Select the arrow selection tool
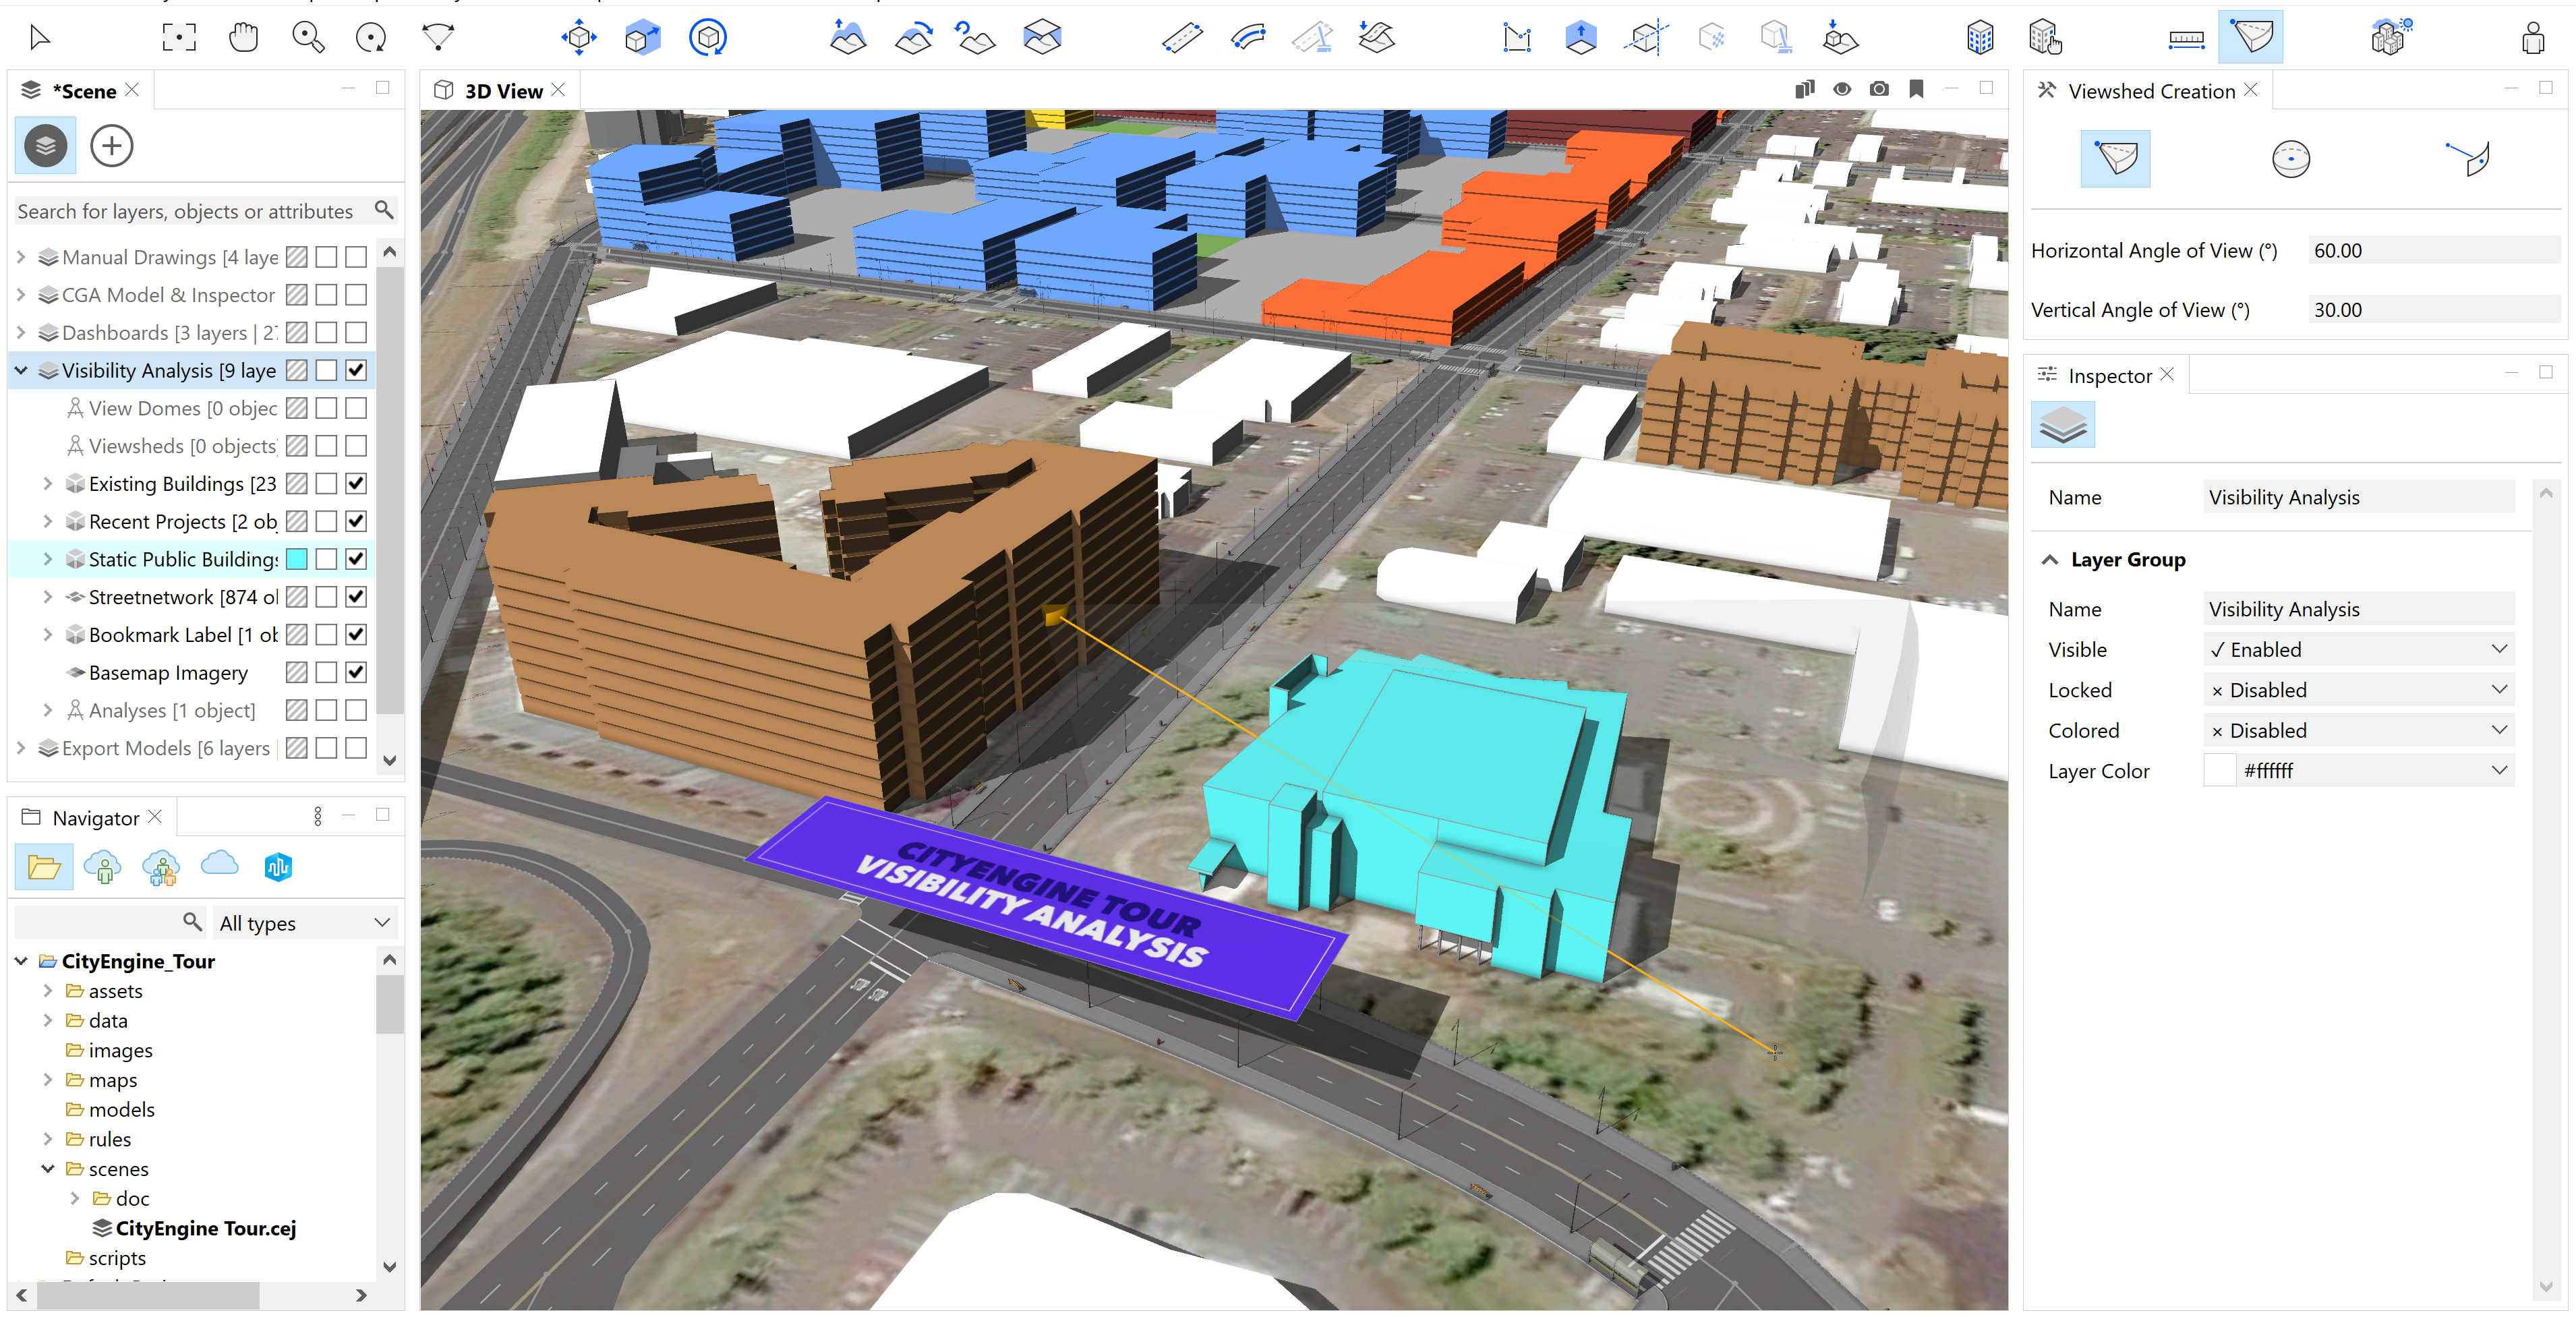Image resolution: width=2576 pixels, height=1317 pixels. coord(40,38)
